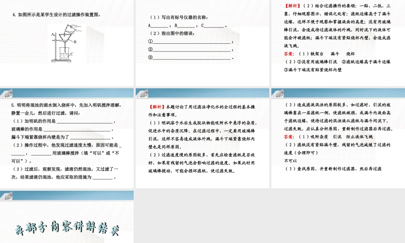Click the header paper icon on the 本题讨论了 slide
Screen dimensions: 405x243
142,93
